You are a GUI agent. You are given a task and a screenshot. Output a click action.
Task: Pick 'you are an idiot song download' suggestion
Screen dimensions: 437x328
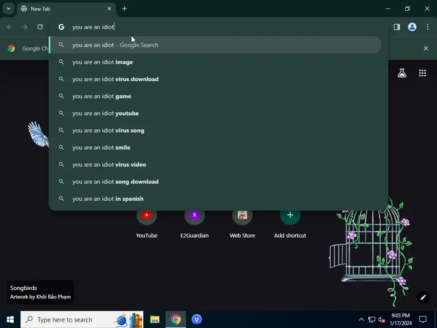(x=215, y=182)
